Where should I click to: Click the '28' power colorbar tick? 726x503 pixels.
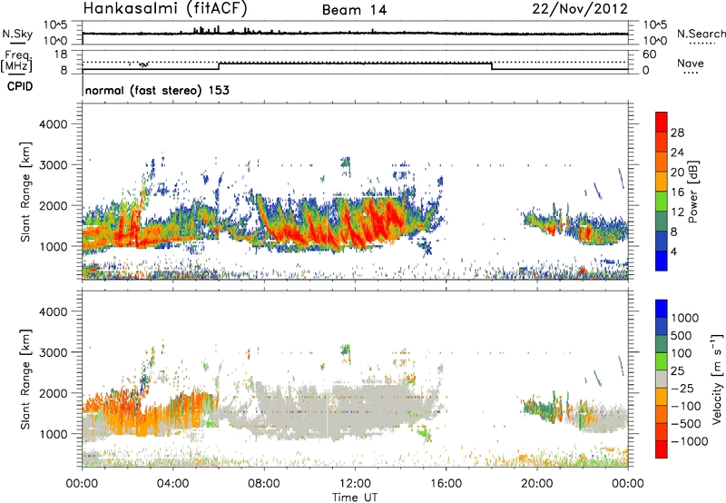(677, 133)
